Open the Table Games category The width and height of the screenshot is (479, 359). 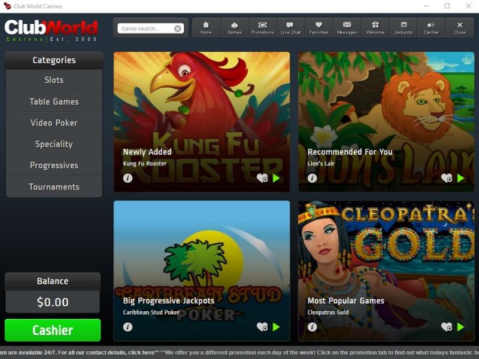tap(54, 102)
